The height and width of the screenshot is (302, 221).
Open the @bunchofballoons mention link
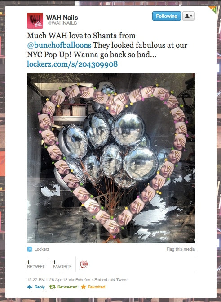coord(59,45)
